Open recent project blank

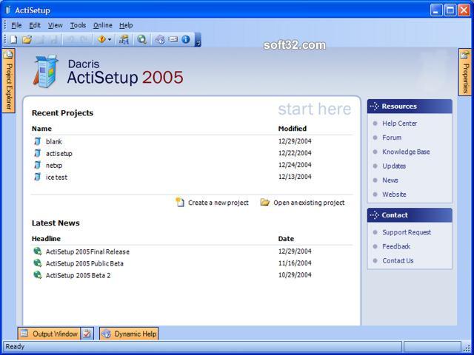click(x=54, y=141)
